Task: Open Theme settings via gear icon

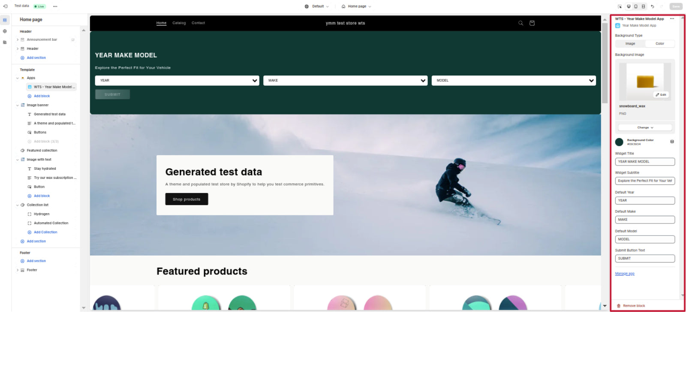Action: tap(5, 31)
